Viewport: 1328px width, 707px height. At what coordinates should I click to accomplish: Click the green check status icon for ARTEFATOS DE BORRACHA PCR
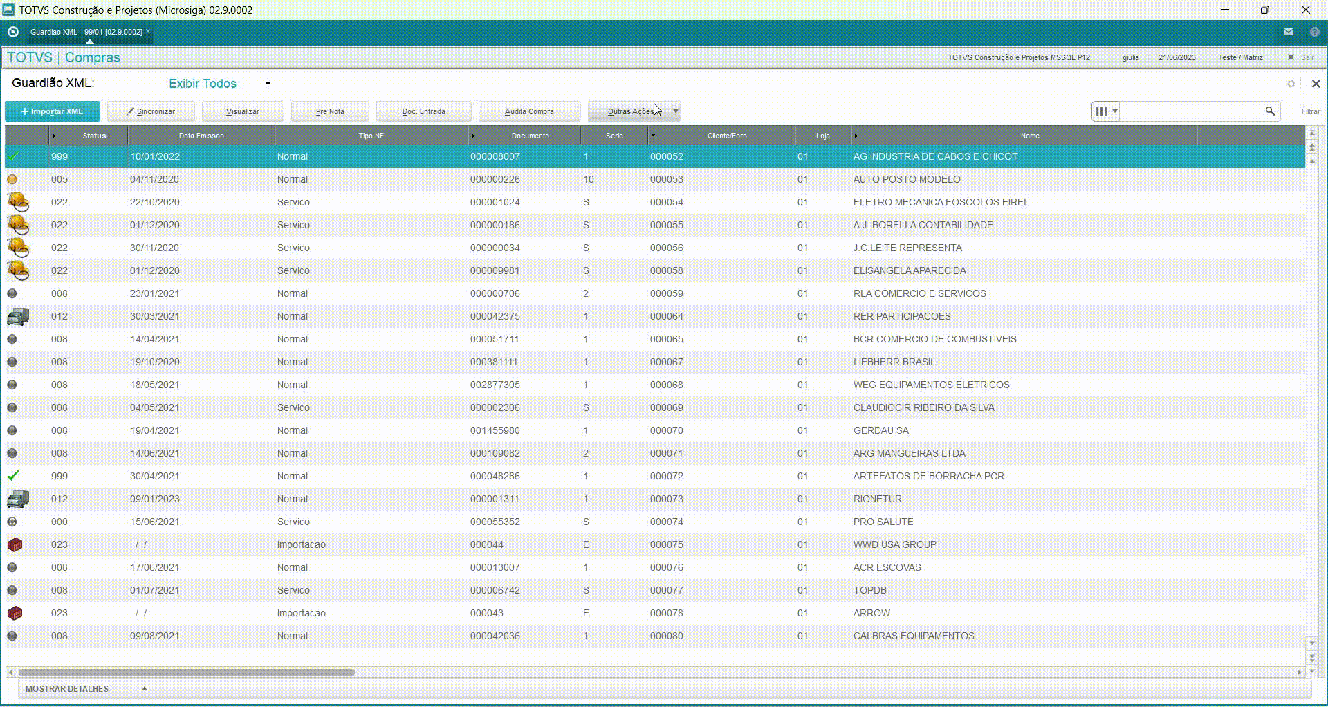coord(13,476)
